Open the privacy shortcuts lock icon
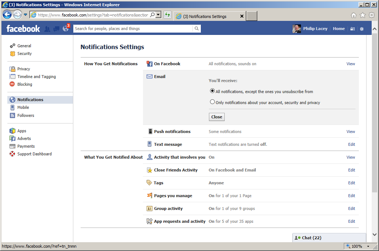 (x=353, y=29)
